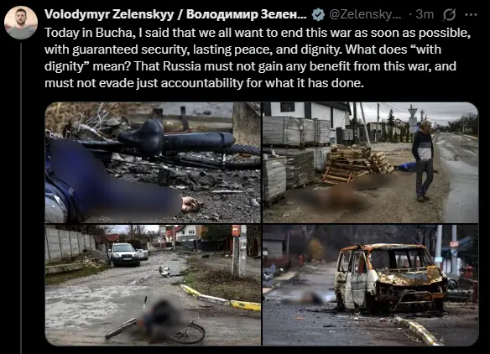Open the @Zelensky... handle link

(365, 14)
